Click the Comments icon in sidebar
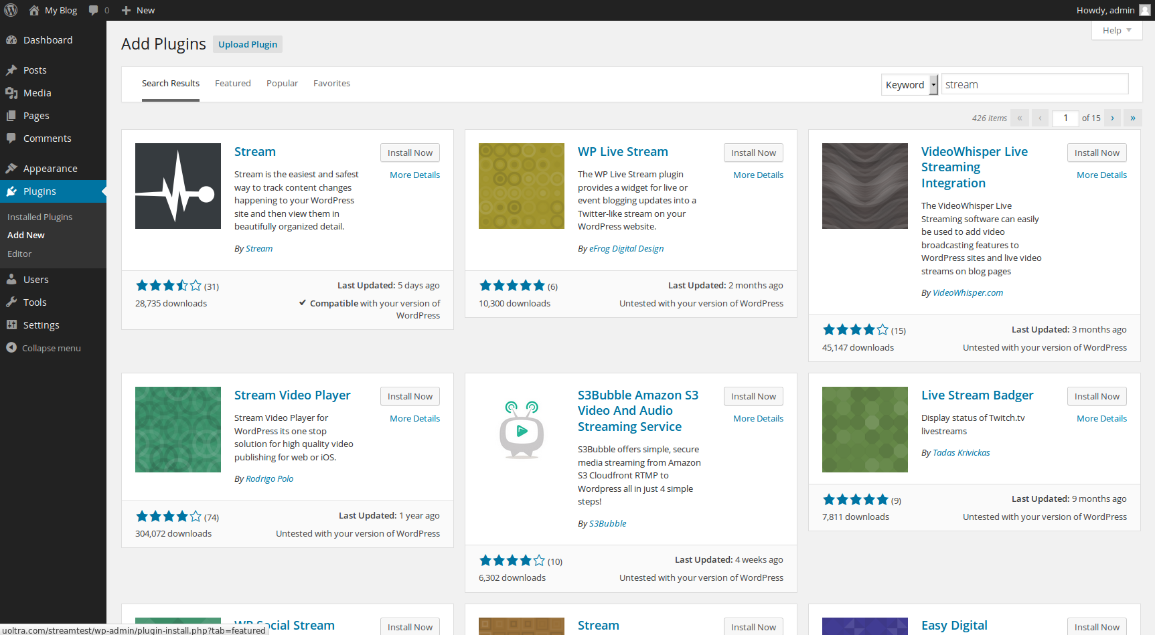 coord(11,139)
